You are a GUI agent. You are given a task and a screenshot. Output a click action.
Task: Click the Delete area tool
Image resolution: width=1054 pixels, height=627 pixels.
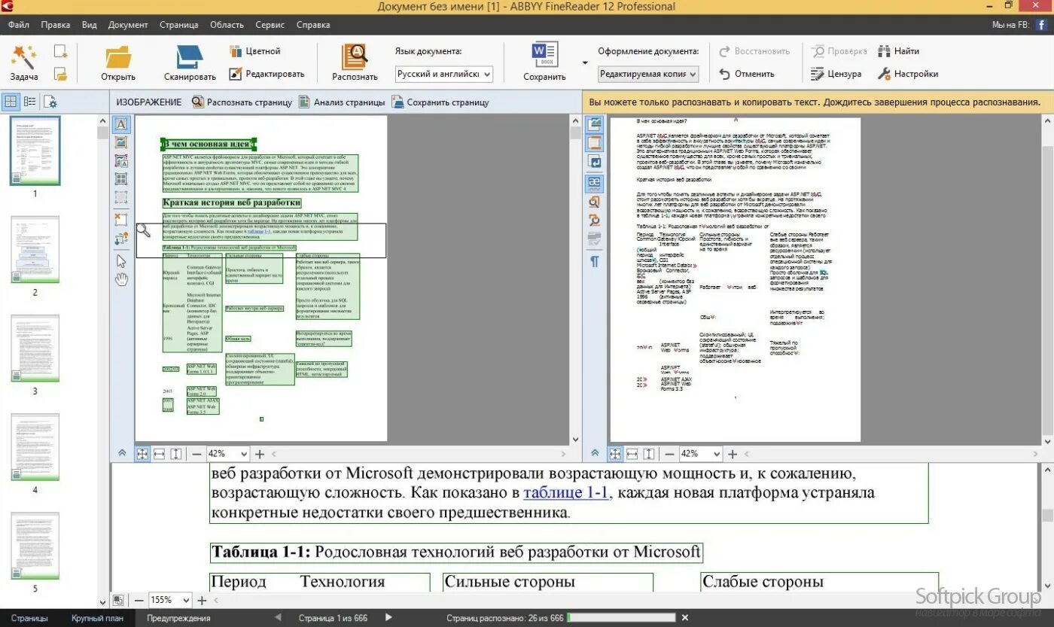120,219
